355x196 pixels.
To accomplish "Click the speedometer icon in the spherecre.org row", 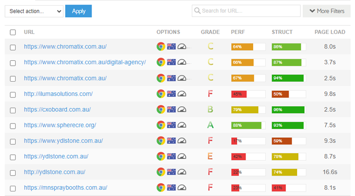I will [182, 125].
